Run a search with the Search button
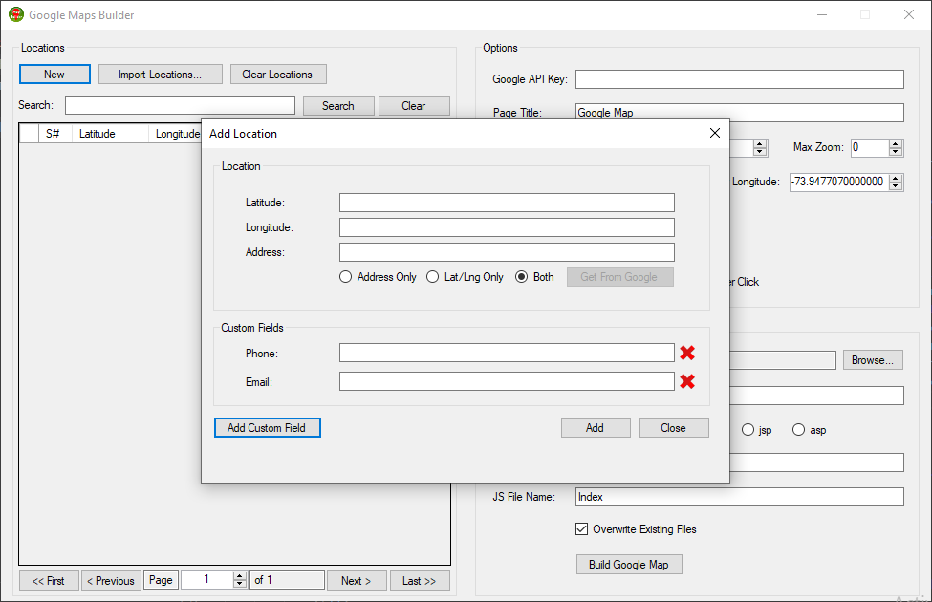The height and width of the screenshot is (602, 932). (x=338, y=105)
